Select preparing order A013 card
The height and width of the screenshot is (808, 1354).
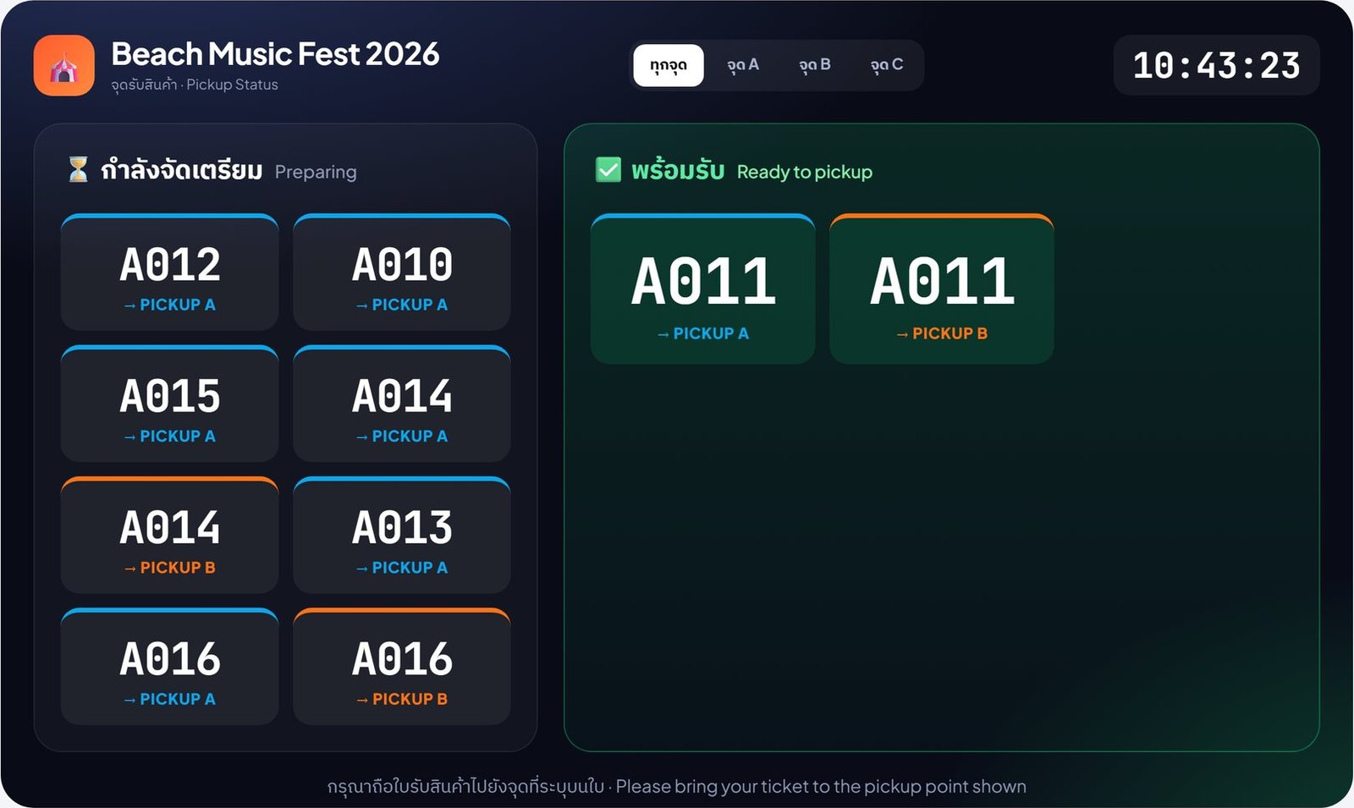coord(402,535)
